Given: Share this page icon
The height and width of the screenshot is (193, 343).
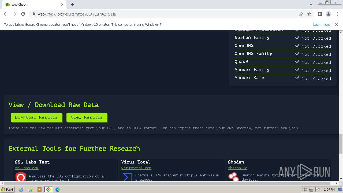Looking at the screenshot, I should (301, 14).
